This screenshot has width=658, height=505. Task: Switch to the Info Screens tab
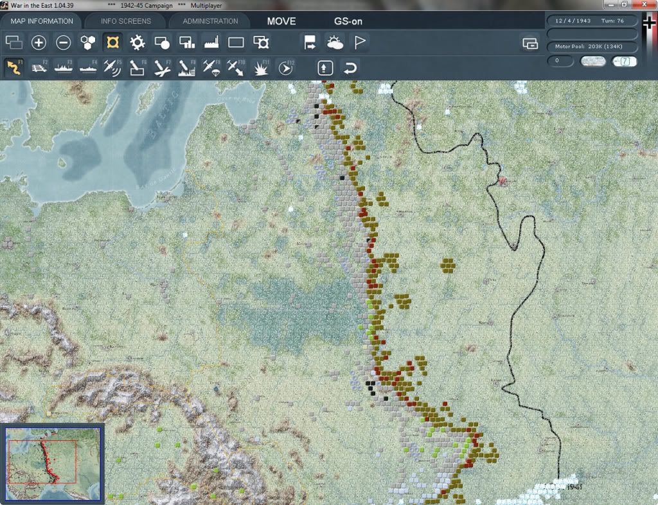click(125, 21)
